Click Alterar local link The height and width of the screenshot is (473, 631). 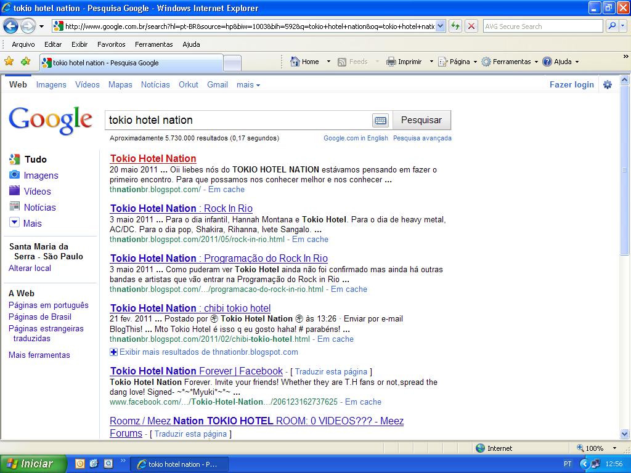pyautogui.click(x=30, y=269)
